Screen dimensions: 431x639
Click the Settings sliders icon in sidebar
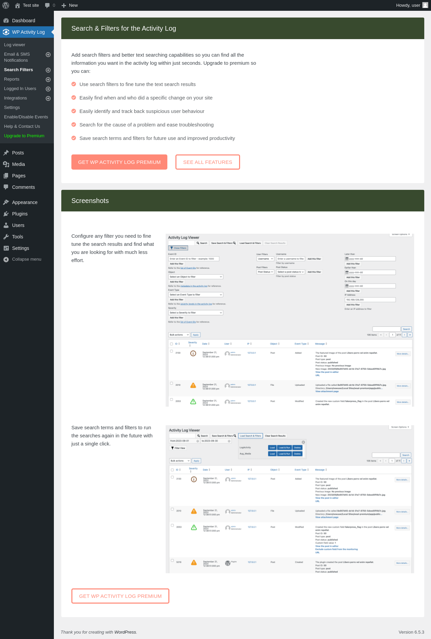(x=6, y=248)
